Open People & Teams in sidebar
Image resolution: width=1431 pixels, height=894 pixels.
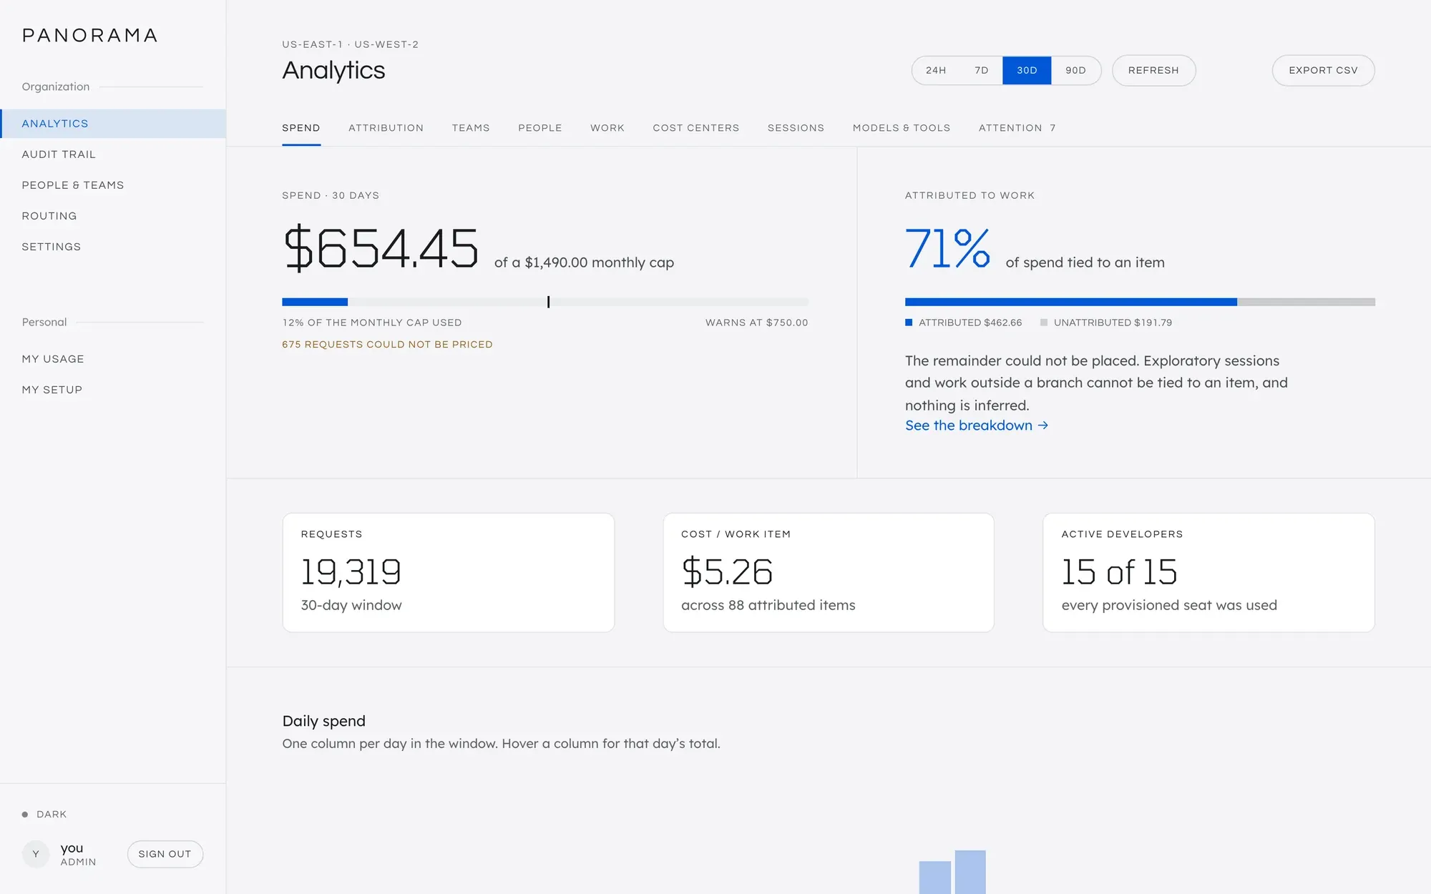pos(113,185)
